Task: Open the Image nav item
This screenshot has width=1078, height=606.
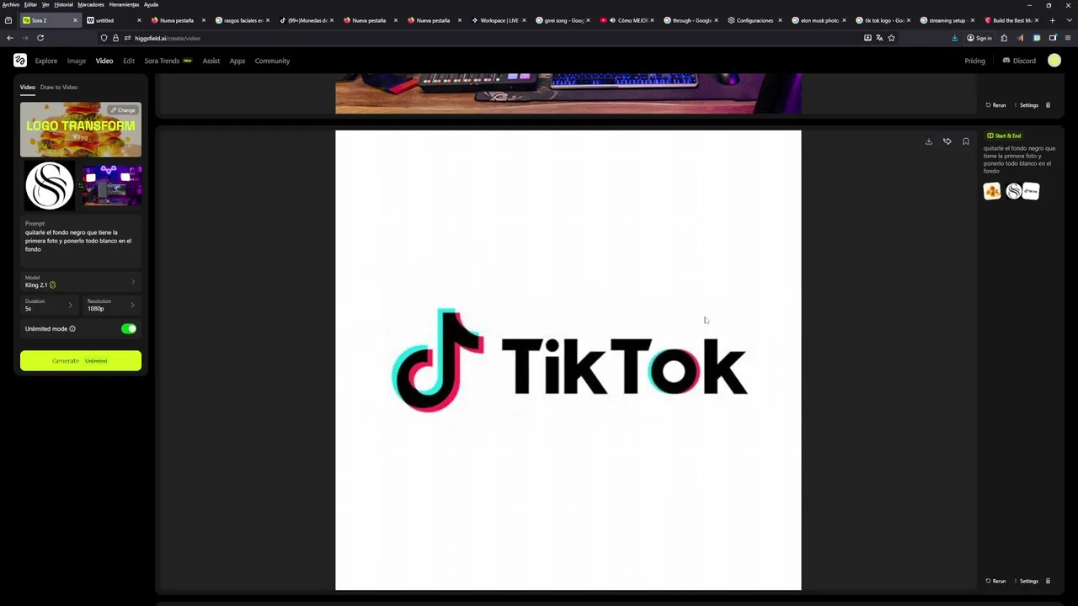Action: click(x=77, y=61)
